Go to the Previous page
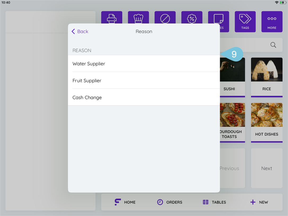The image size is (288, 216). (232, 168)
